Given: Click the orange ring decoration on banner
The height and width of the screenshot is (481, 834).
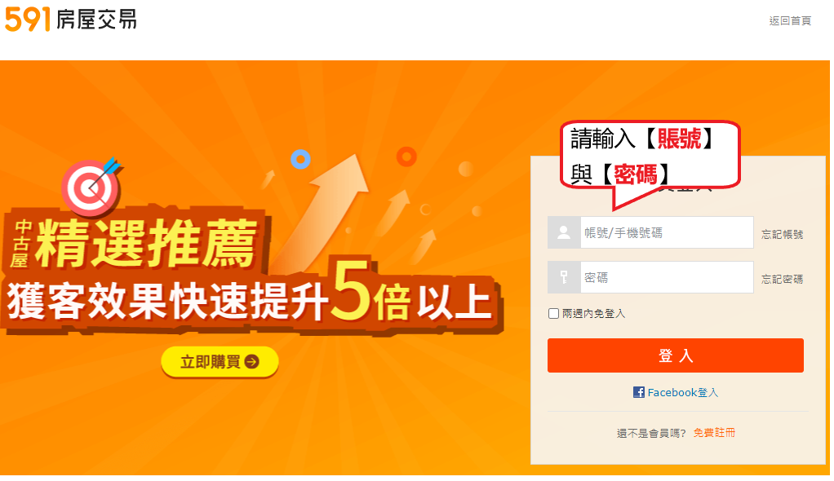Looking at the screenshot, I should pyautogui.click(x=406, y=157).
